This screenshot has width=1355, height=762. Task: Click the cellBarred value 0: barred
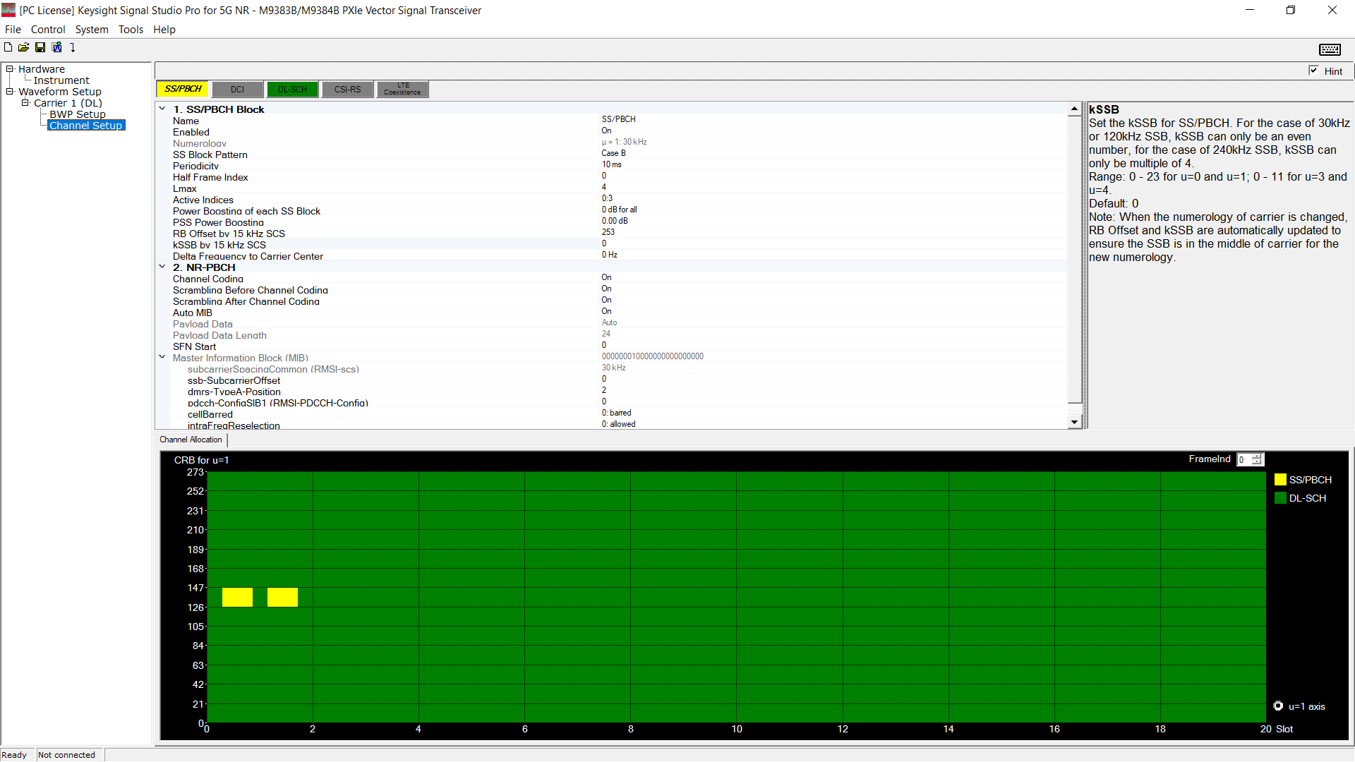coord(616,413)
